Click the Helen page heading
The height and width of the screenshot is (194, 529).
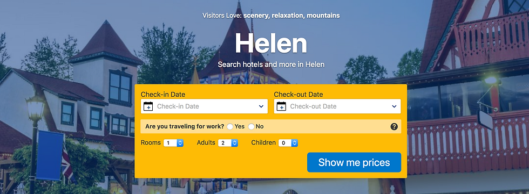click(x=271, y=44)
